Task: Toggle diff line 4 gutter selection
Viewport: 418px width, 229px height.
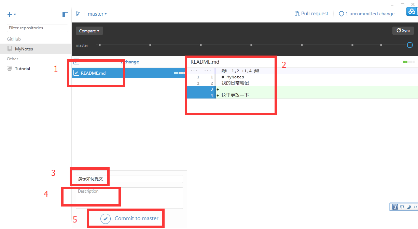Action: [201, 95]
